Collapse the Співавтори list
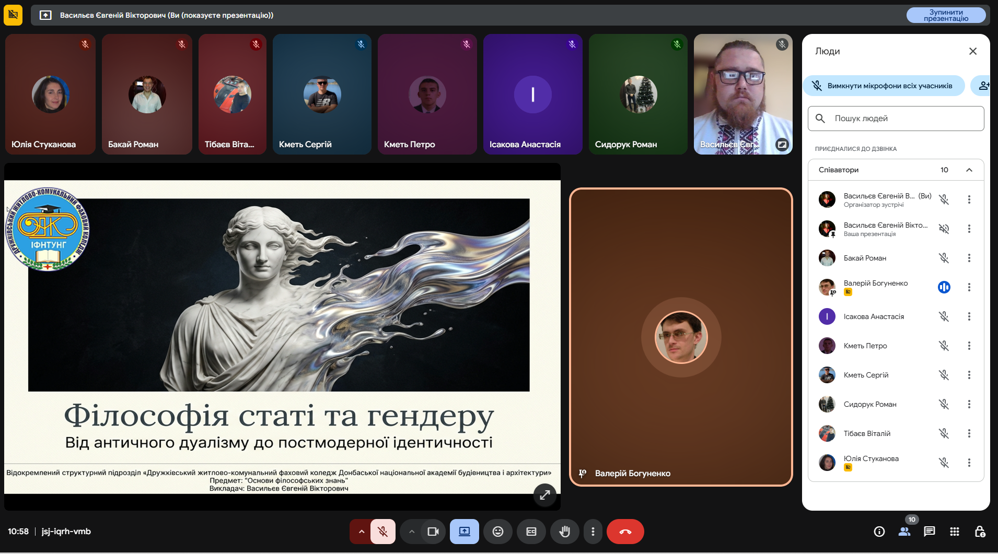The image size is (998, 554). tap(969, 170)
